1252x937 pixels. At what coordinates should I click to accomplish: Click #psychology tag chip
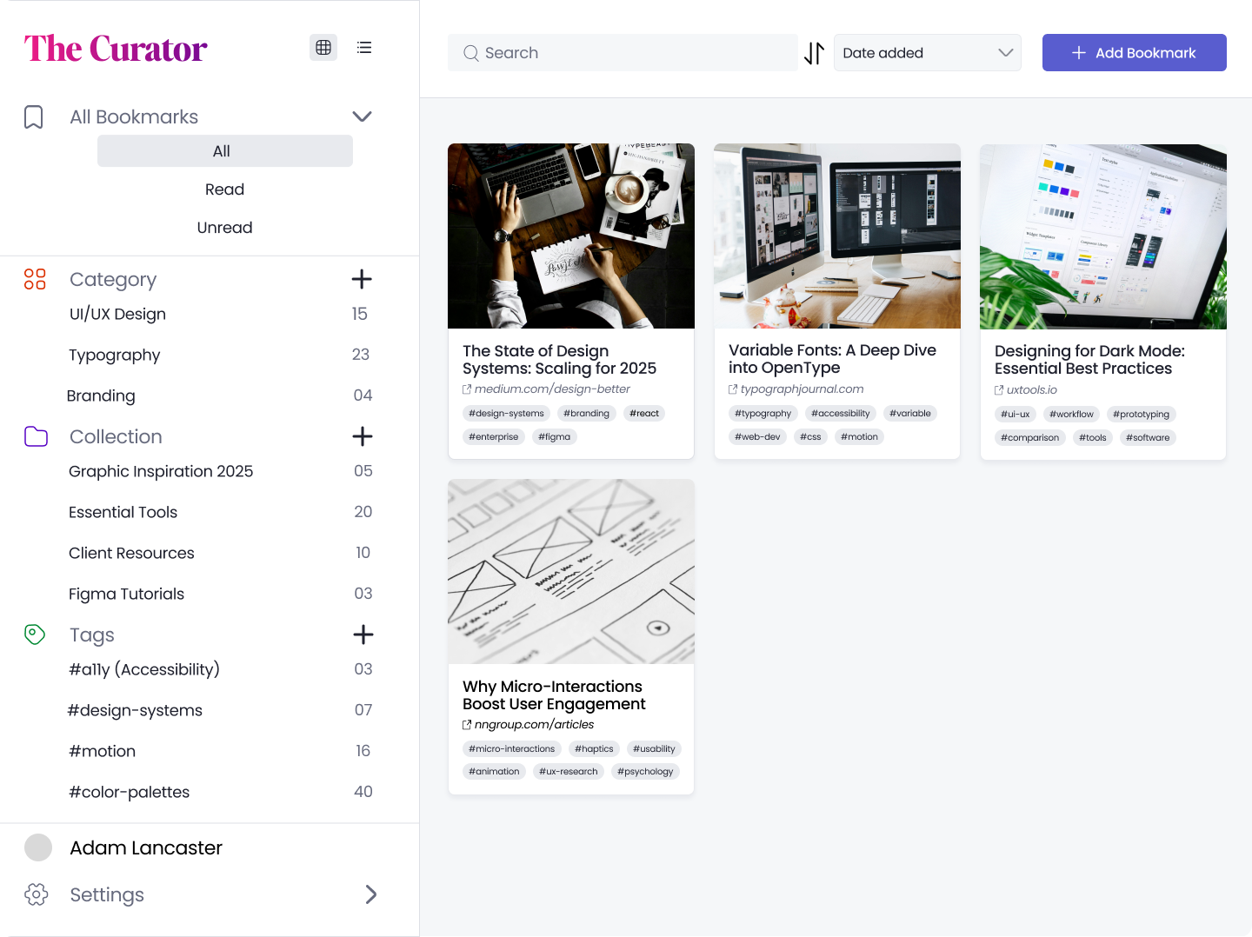[645, 772]
